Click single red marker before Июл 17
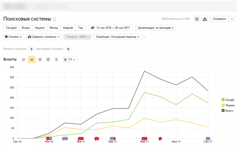237x148 pixels. coord(160,139)
